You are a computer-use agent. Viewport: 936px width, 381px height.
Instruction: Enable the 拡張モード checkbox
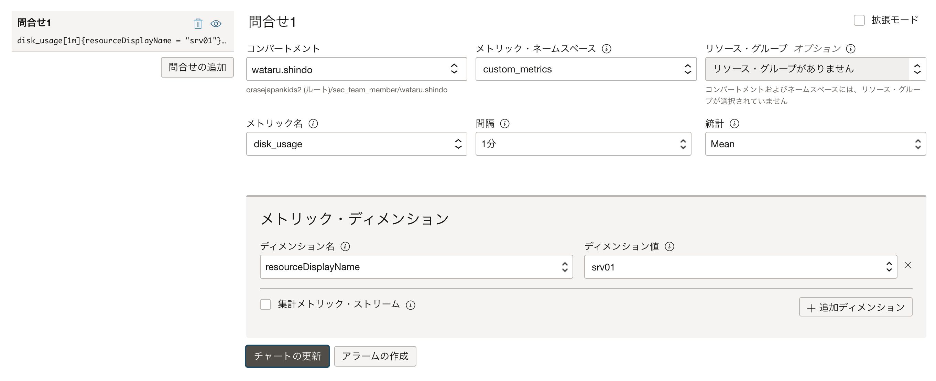[859, 20]
